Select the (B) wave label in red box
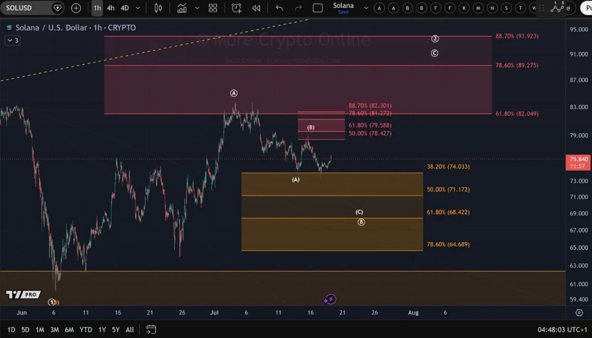The width and height of the screenshot is (592, 338). (x=311, y=128)
